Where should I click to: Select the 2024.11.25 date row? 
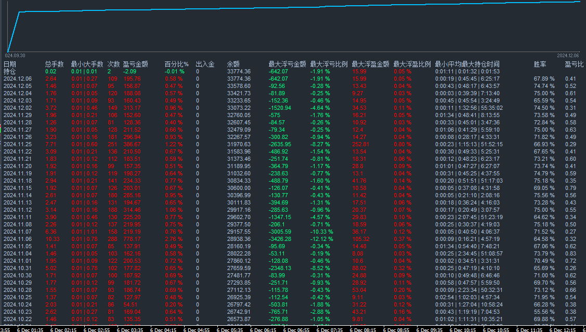(18, 144)
